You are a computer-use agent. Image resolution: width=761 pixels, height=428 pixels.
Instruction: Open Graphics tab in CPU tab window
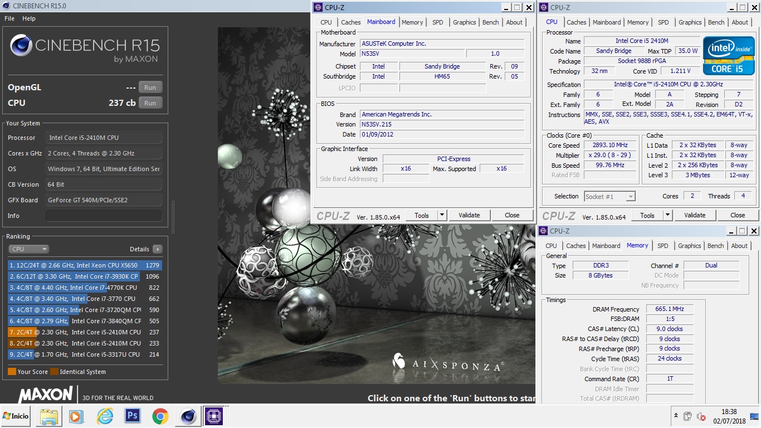click(x=690, y=22)
